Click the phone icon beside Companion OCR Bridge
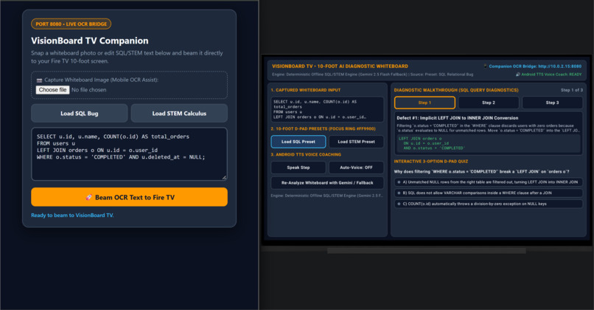Screen dimensions: 594x310 tap(485, 66)
